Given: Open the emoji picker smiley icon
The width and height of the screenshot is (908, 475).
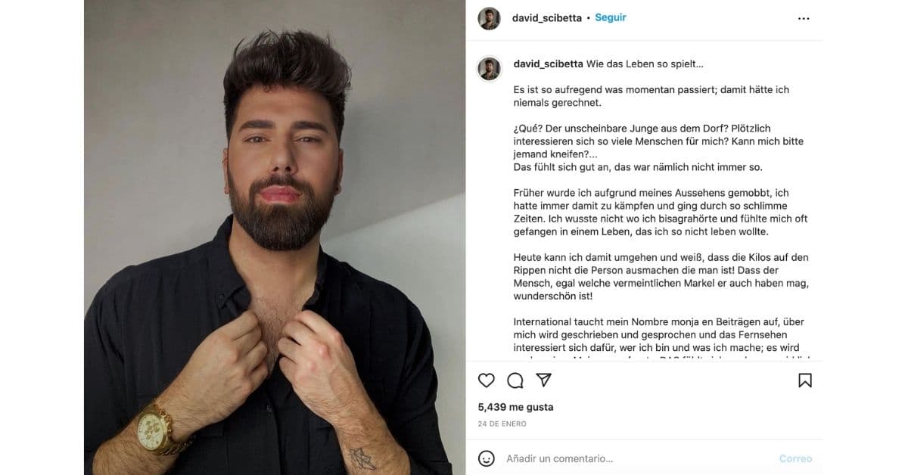Looking at the screenshot, I should [487, 458].
